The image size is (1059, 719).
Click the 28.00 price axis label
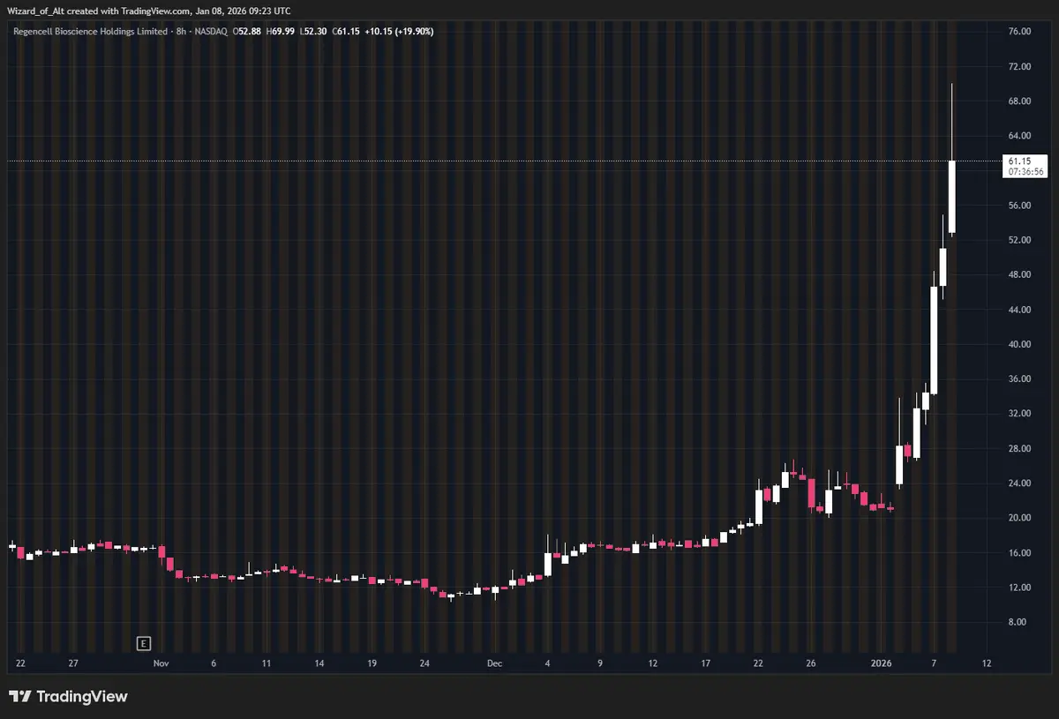1019,448
